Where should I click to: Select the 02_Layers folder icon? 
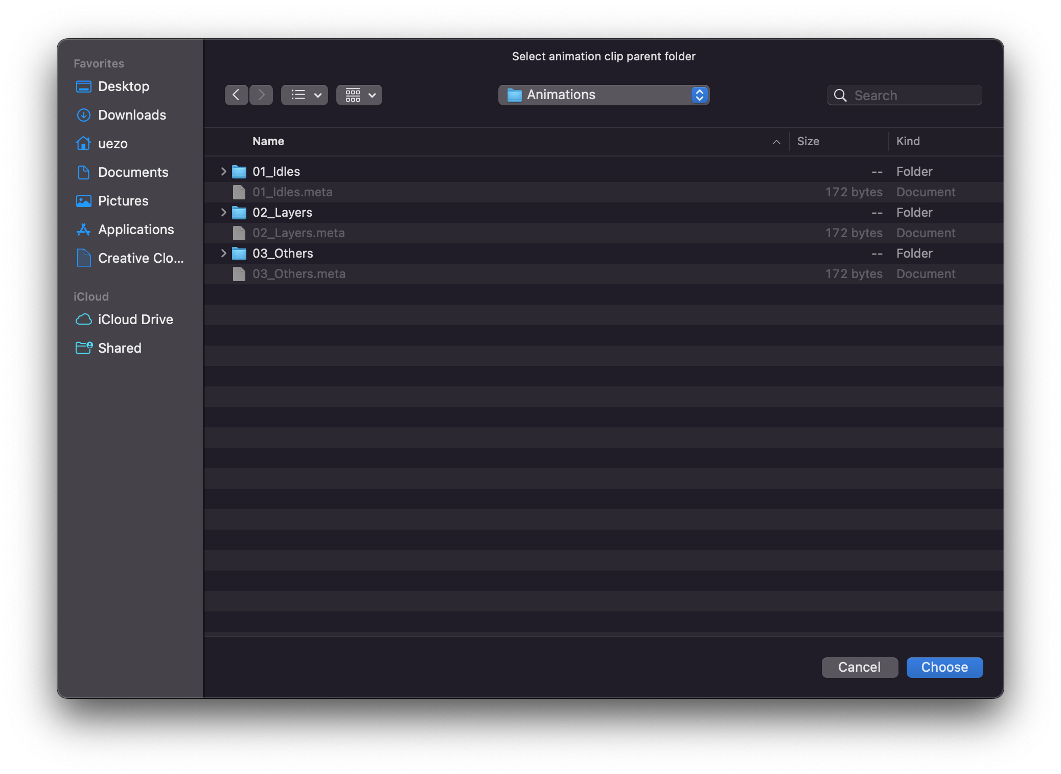(x=239, y=213)
